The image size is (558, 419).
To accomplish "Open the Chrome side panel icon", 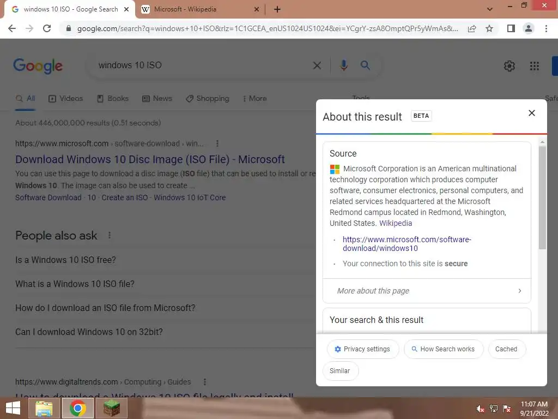I will [x=511, y=28].
